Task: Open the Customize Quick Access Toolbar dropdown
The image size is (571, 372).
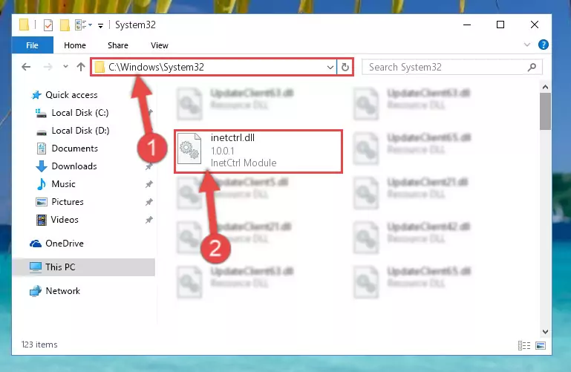Action: pyautogui.click(x=100, y=25)
